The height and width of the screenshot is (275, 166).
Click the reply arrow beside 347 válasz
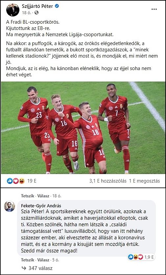(x=24, y=268)
